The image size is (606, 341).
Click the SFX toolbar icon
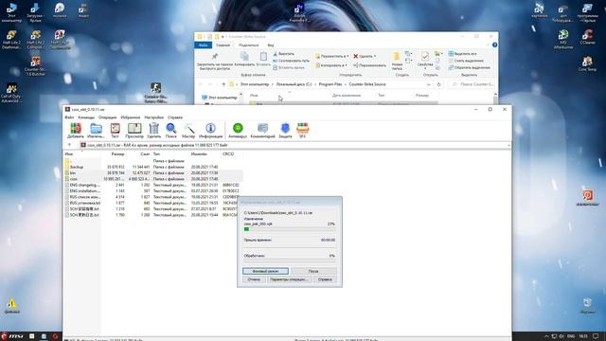pyautogui.click(x=303, y=128)
